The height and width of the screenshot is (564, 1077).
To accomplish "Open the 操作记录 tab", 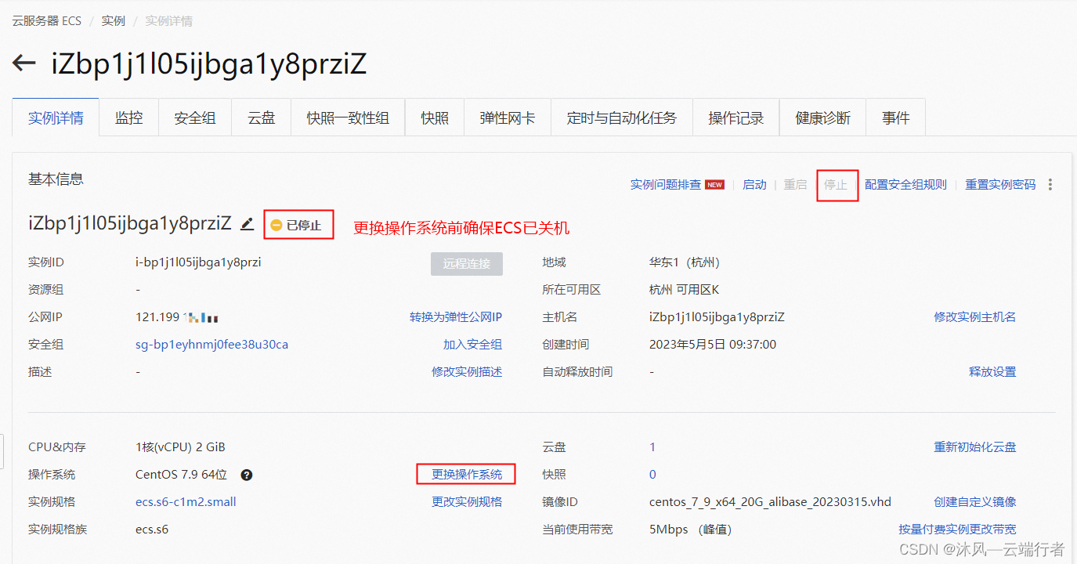I will pyautogui.click(x=736, y=118).
